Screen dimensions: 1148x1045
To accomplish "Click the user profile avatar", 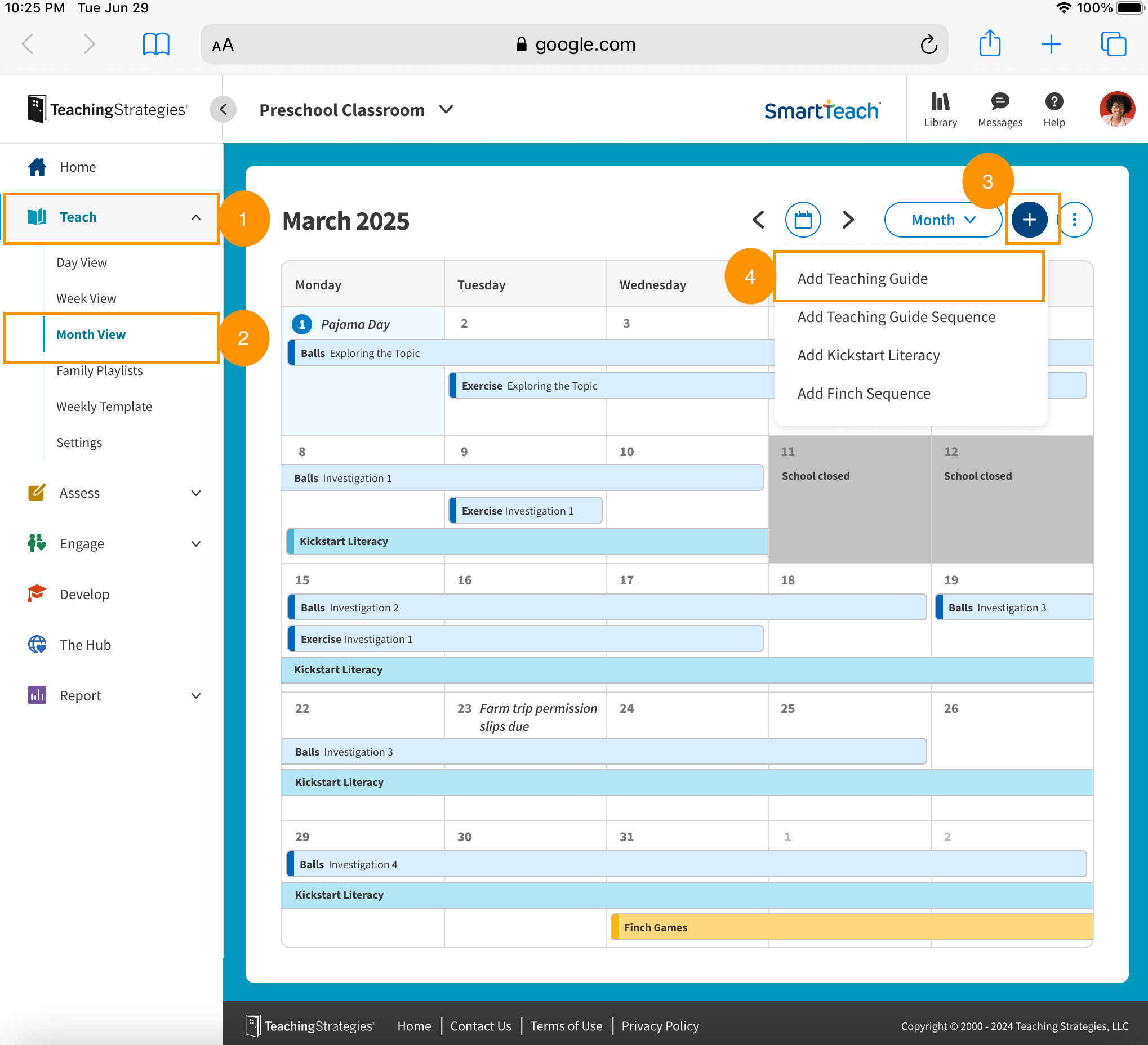I will tap(1116, 109).
